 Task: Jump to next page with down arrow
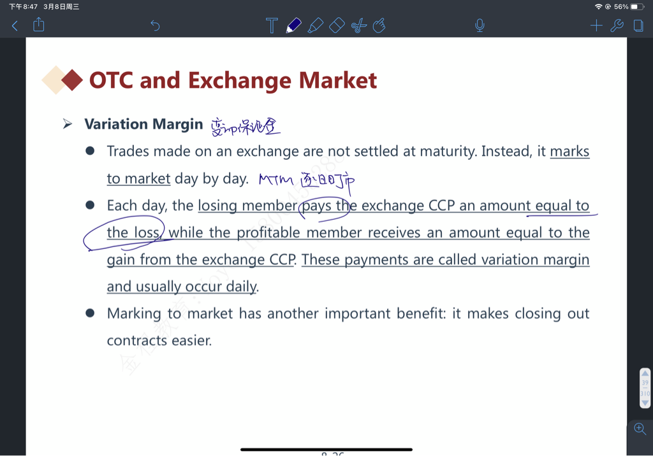645,403
